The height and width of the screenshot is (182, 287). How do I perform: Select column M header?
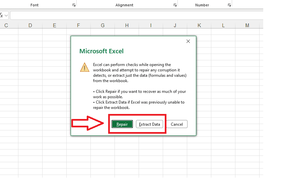pyautogui.click(x=247, y=25)
